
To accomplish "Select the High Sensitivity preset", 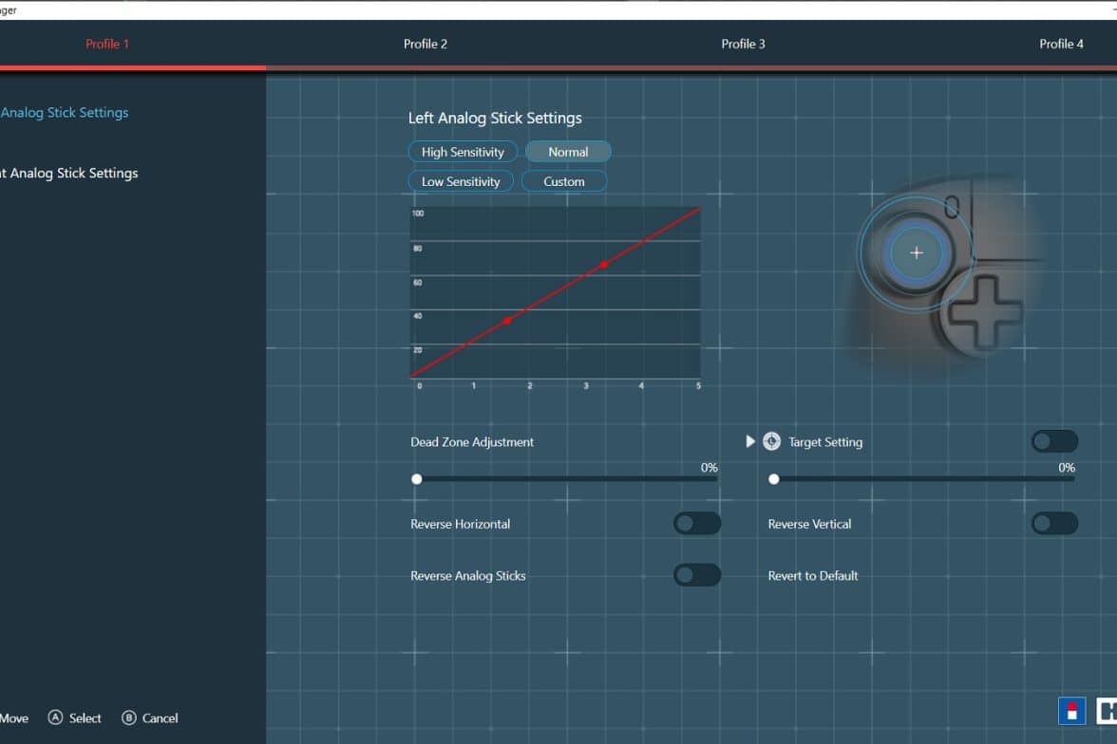I will (x=463, y=152).
